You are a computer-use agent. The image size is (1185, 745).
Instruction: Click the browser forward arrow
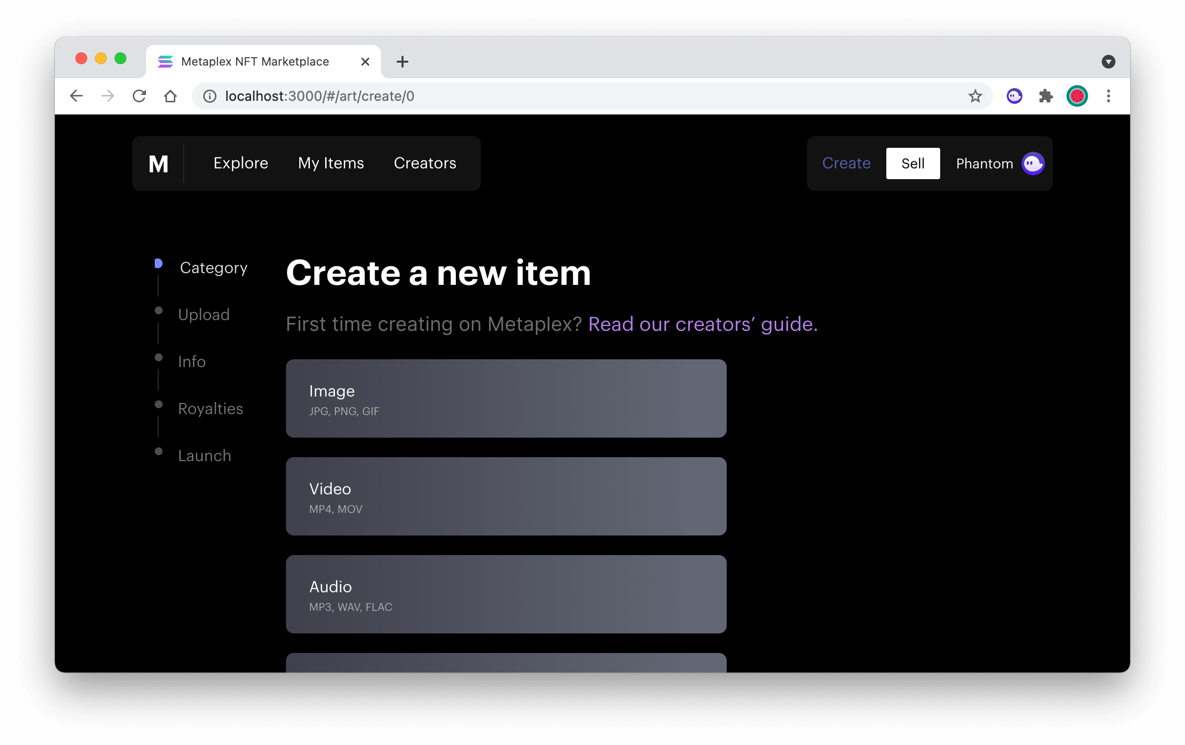tap(108, 96)
